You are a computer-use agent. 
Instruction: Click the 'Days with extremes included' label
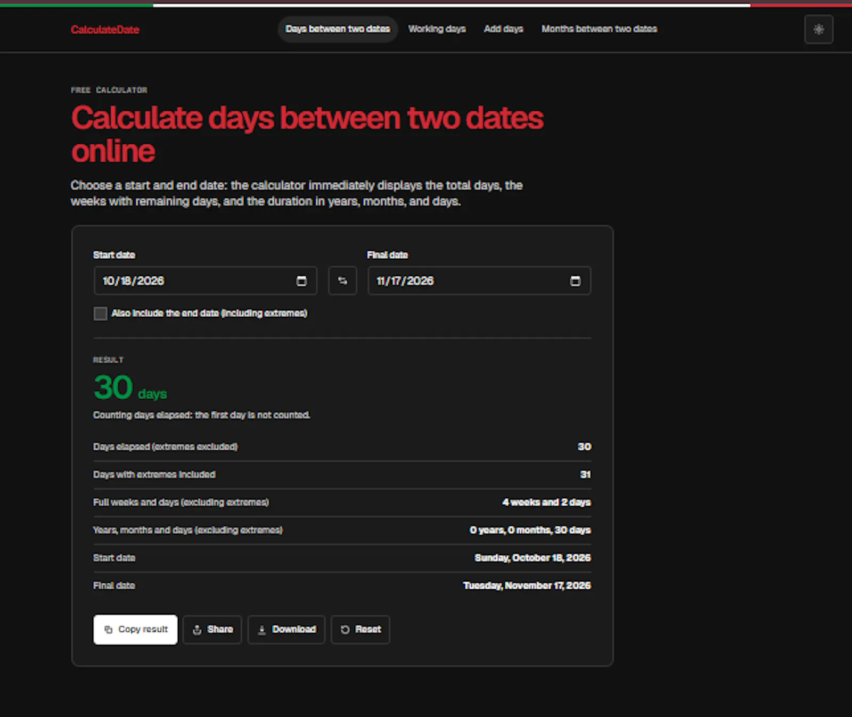[x=154, y=475]
